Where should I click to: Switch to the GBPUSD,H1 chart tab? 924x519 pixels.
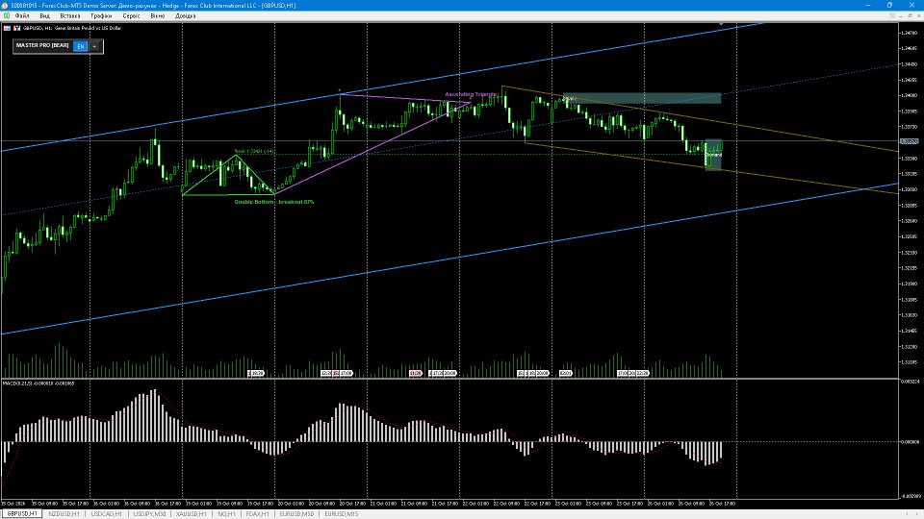click(22, 513)
